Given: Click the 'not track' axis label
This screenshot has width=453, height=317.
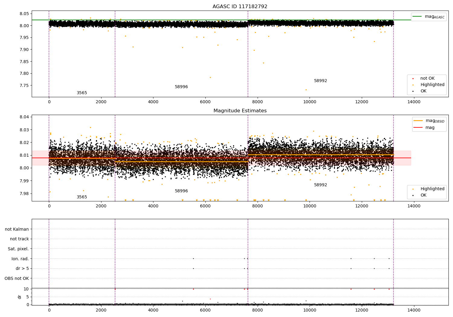Looking at the screenshot, I should 19,239.
